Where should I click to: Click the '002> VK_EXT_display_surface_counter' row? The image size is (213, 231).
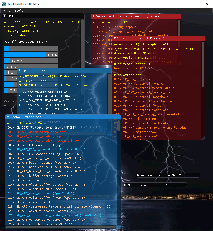tap(124, 31)
